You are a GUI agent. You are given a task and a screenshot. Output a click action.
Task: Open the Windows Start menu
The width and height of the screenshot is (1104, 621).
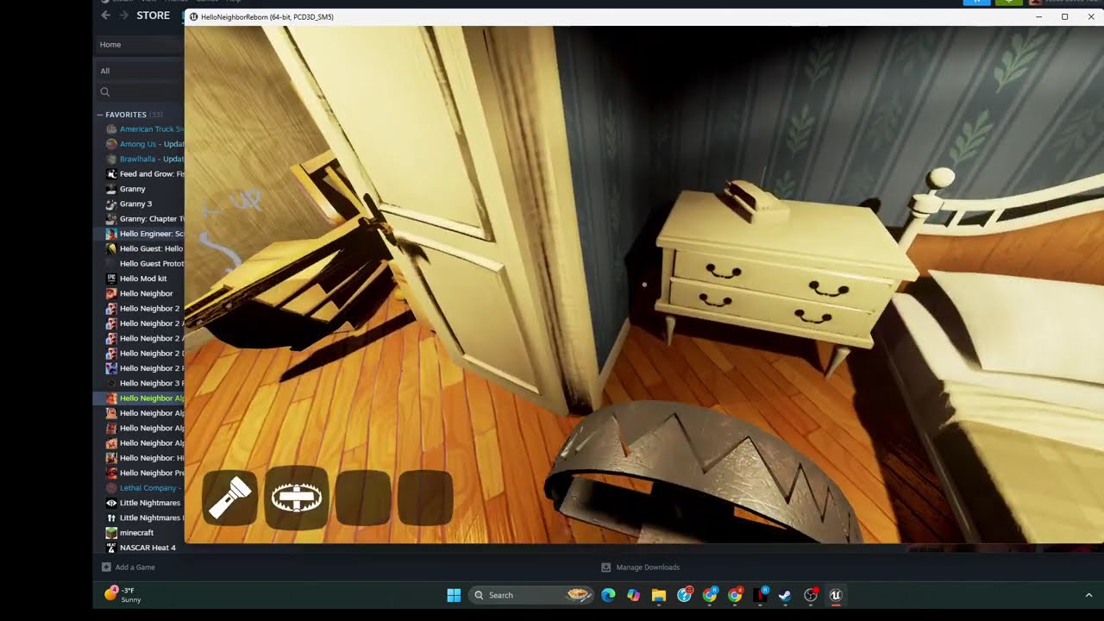pos(454,595)
